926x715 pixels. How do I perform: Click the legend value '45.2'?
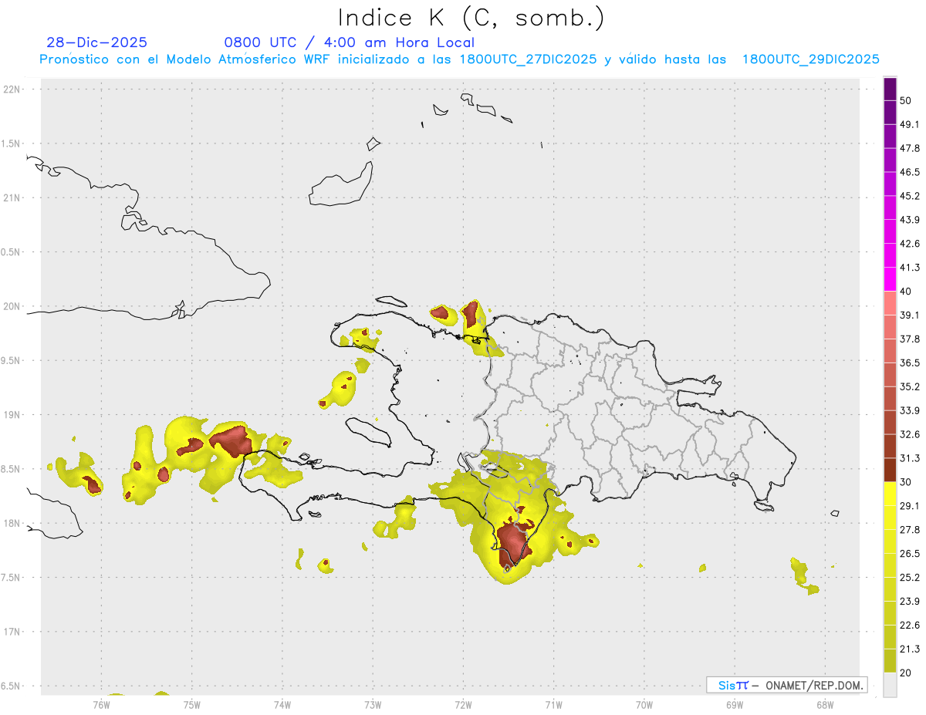pos(910,196)
